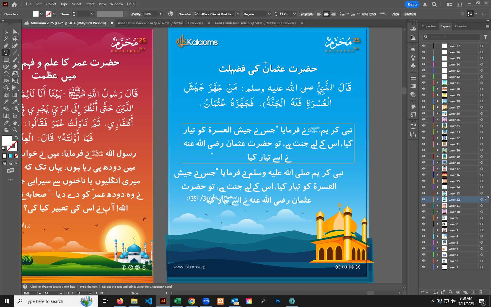
Task: Select the Eyedropper tool
Action: tap(15, 102)
